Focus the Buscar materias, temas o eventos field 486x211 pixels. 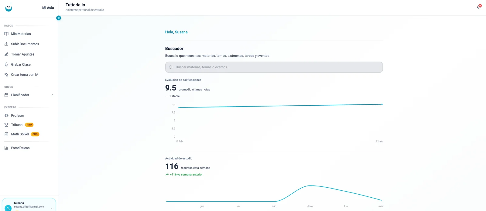[x=274, y=67]
